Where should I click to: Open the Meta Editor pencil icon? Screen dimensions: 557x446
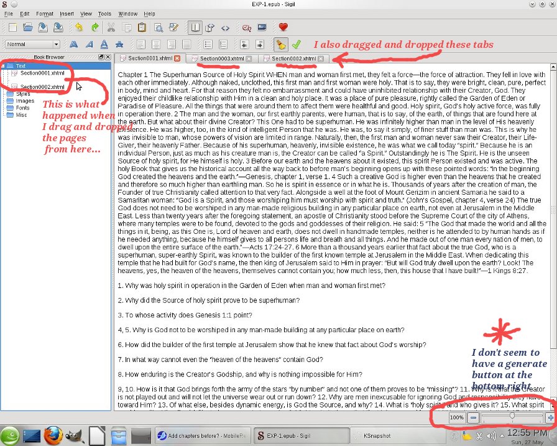(x=173, y=27)
